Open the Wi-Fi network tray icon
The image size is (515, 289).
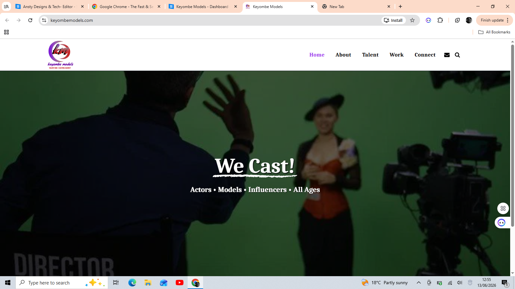pos(450,283)
